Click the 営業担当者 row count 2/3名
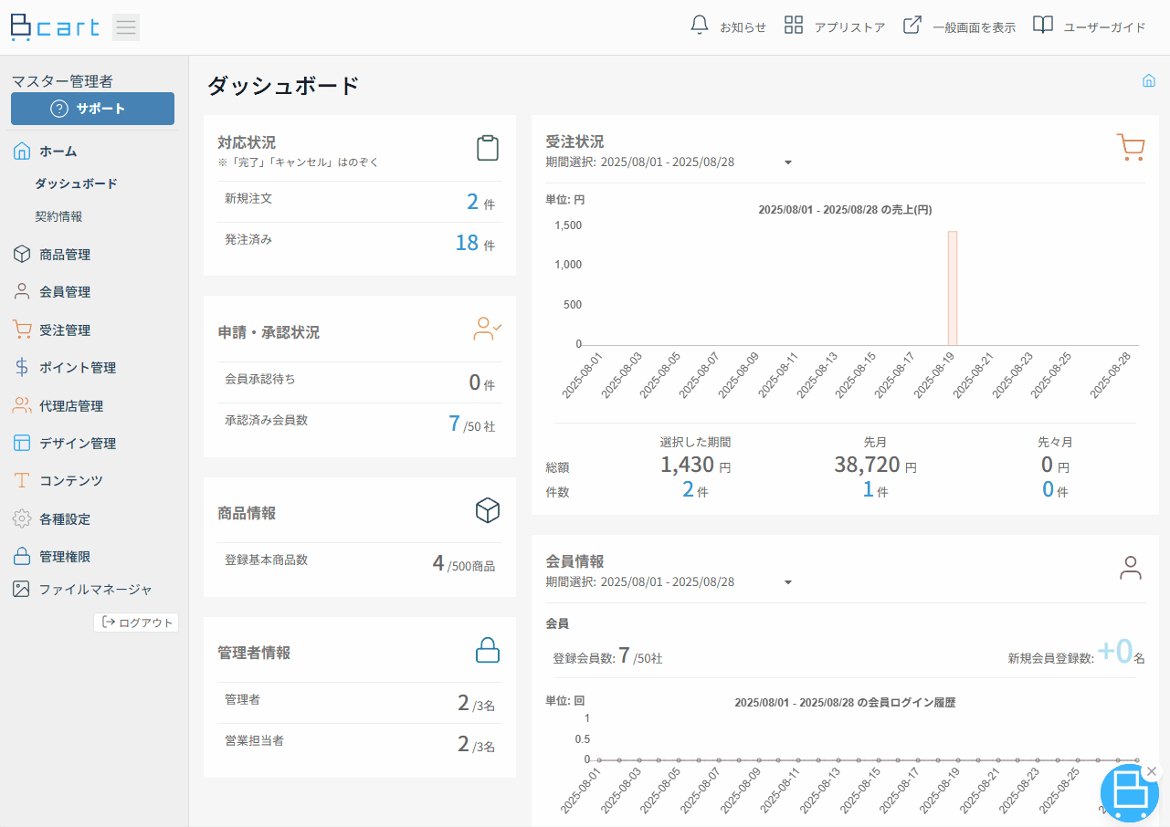1170x827 pixels. coord(477,744)
